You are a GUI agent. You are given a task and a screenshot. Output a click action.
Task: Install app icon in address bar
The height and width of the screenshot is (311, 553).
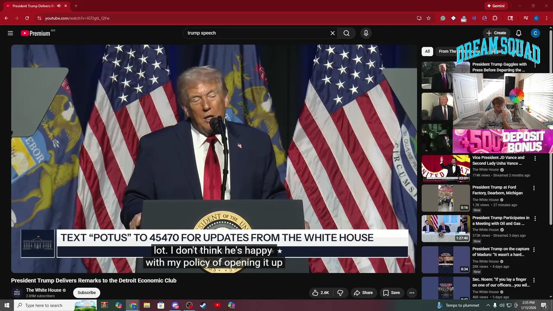419,18
